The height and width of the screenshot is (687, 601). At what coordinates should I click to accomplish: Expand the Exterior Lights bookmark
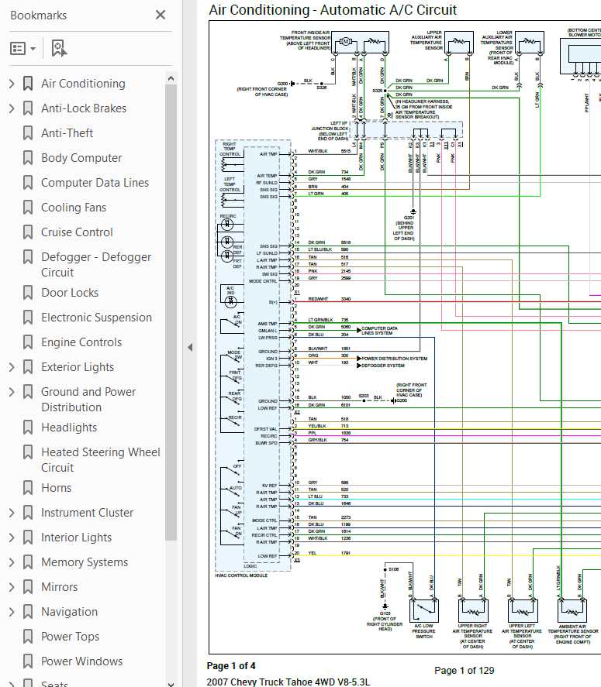tap(12, 367)
